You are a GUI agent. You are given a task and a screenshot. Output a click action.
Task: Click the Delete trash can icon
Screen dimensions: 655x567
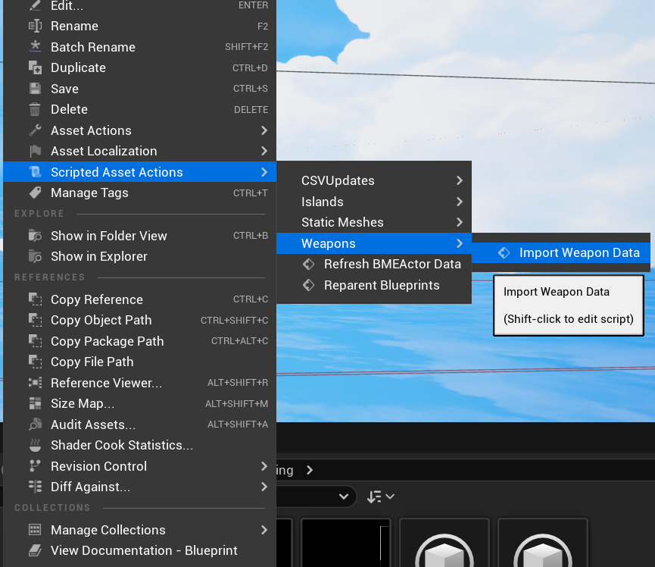(x=35, y=109)
